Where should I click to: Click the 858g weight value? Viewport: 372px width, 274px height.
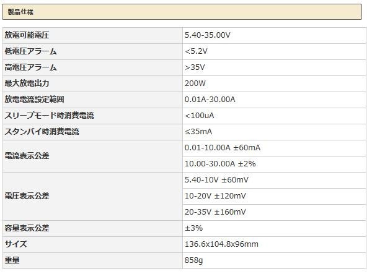[193, 260]
